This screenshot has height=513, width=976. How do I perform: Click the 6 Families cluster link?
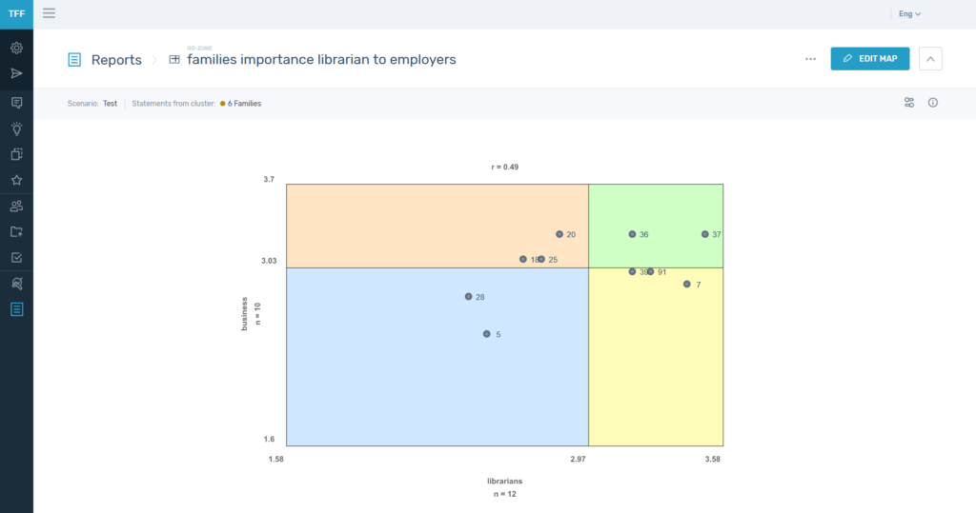(244, 103)
